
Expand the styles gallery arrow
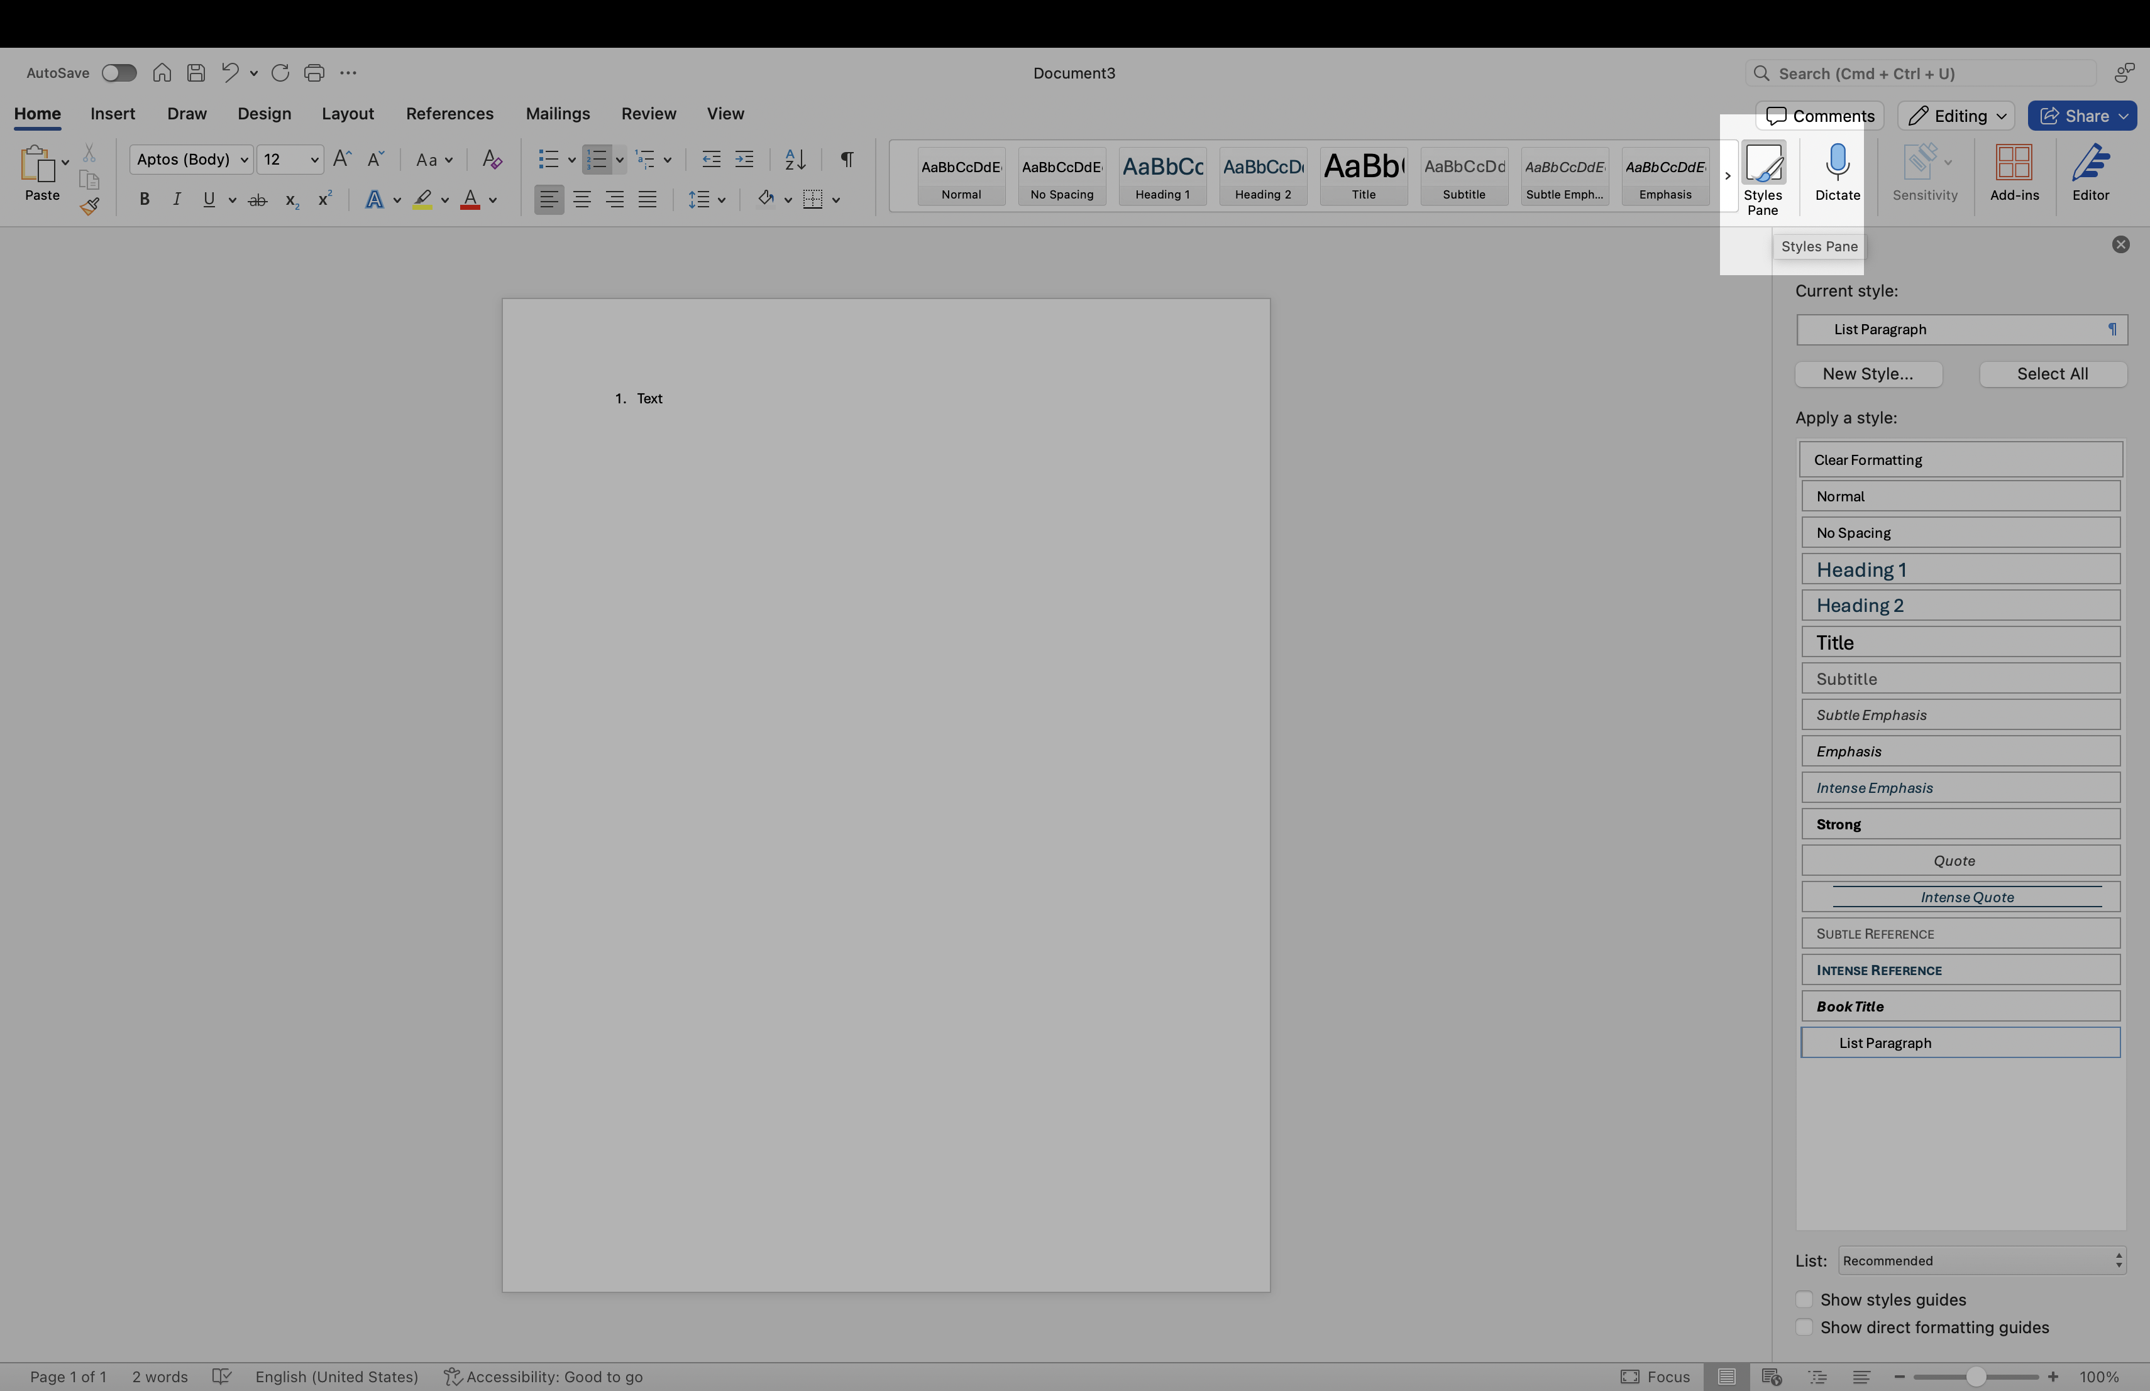pos(1727,176)
